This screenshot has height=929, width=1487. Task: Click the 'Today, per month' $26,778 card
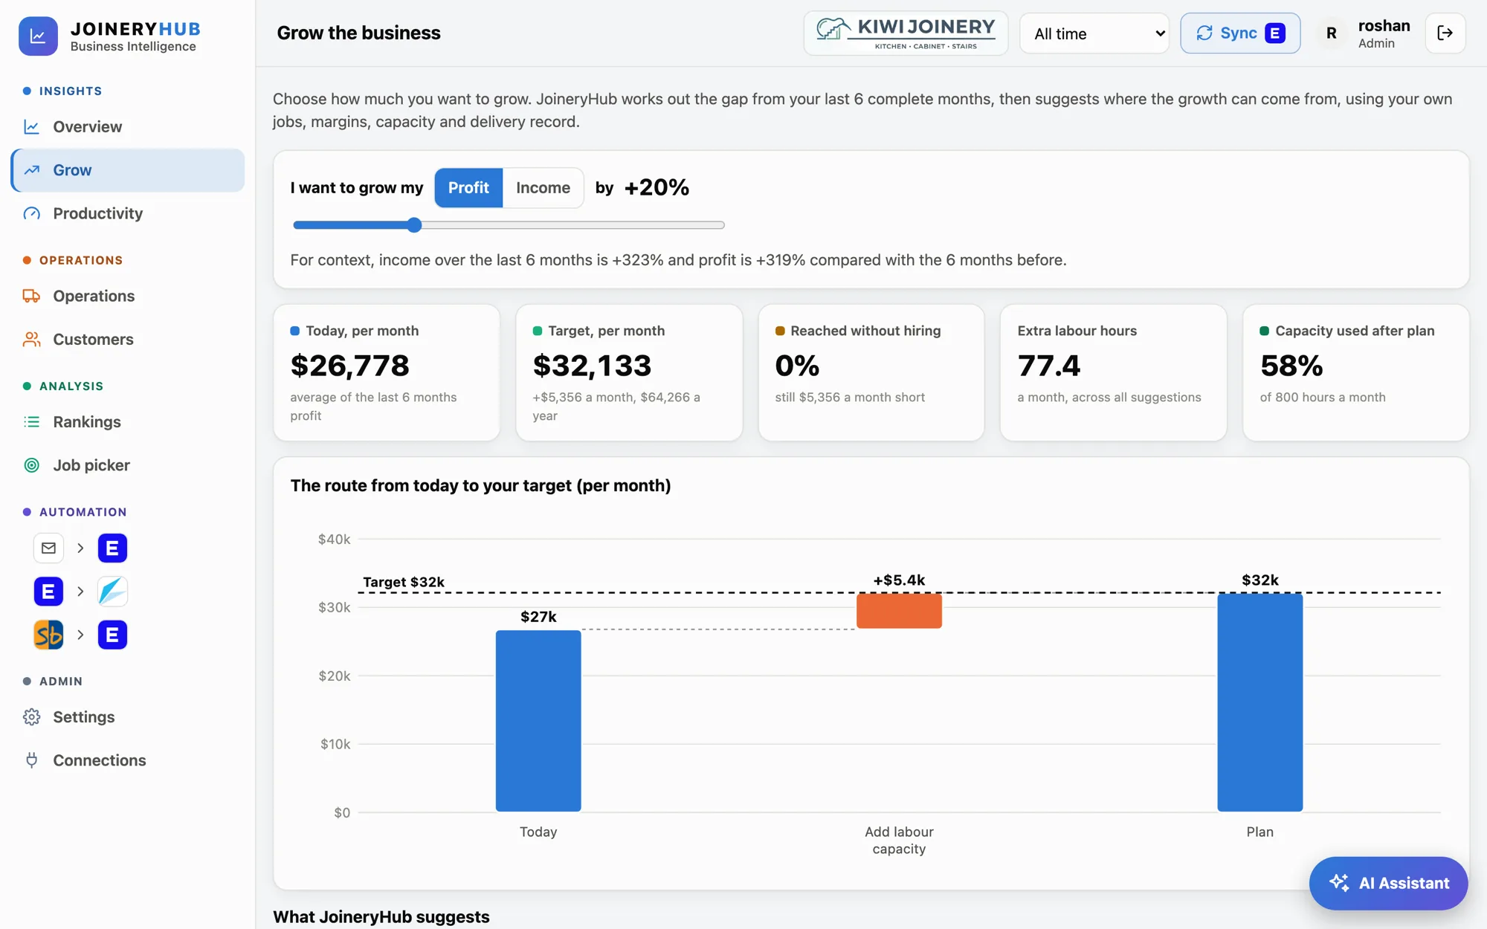pyautogui.click(x=387, y=372)
